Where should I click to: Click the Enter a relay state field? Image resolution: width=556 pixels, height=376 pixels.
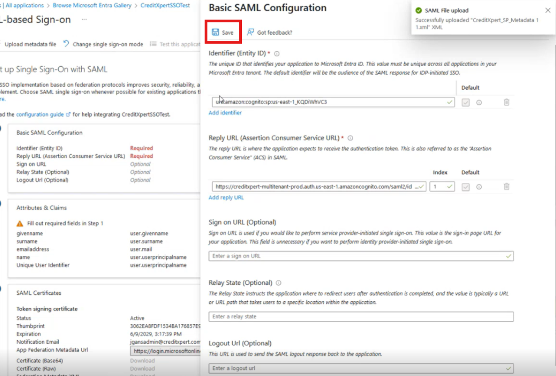361,316
